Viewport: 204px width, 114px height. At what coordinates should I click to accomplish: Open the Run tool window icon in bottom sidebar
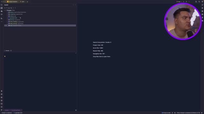coord(2,91)
